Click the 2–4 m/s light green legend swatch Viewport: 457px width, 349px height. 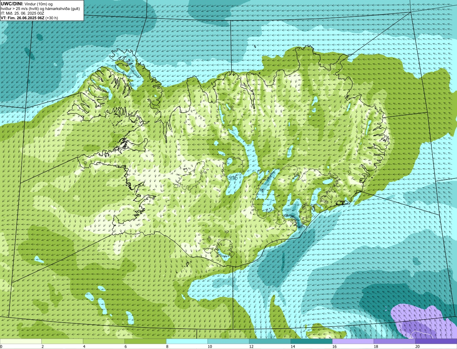pos(62,341)
